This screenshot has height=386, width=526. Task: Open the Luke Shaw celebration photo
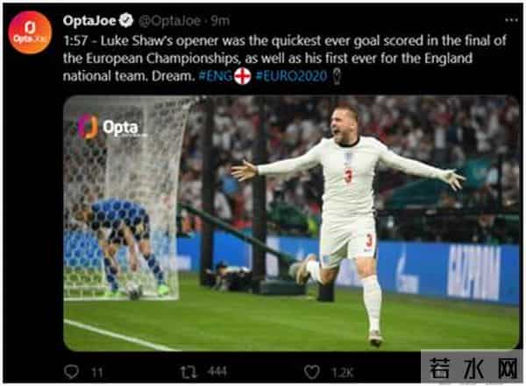click(x=291, y=223)
